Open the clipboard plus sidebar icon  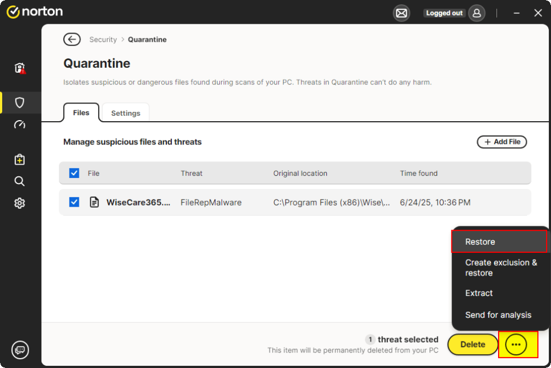(20, 160)
